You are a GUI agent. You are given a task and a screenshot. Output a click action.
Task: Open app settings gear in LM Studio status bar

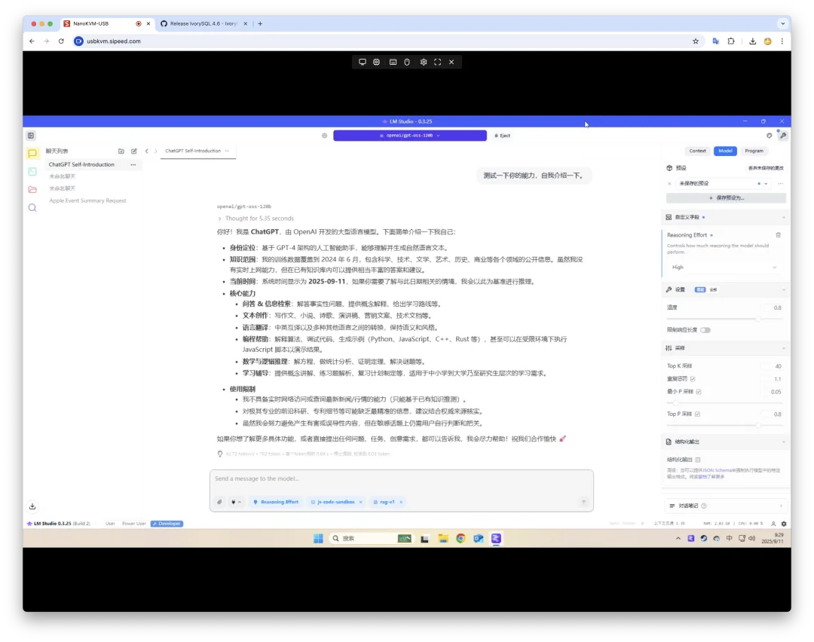pyautogui.click(x=784, y=524)
